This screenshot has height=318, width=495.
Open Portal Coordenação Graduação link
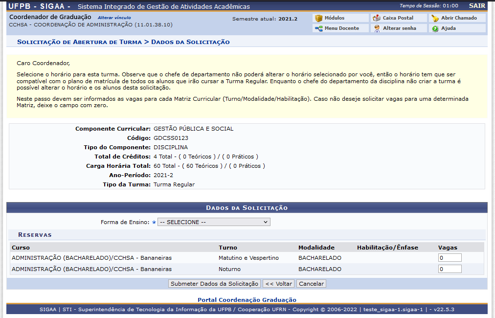[x=247, y=300]
